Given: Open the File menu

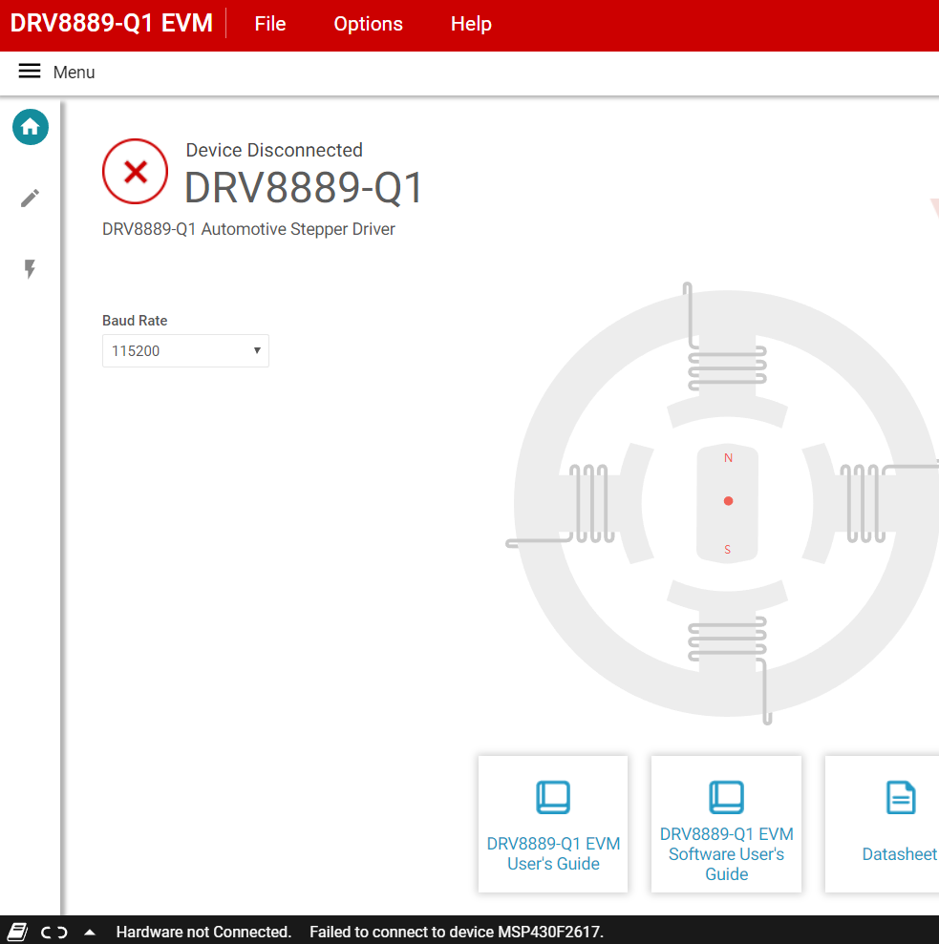Looking at the screenshot, I should coord(270,24).
